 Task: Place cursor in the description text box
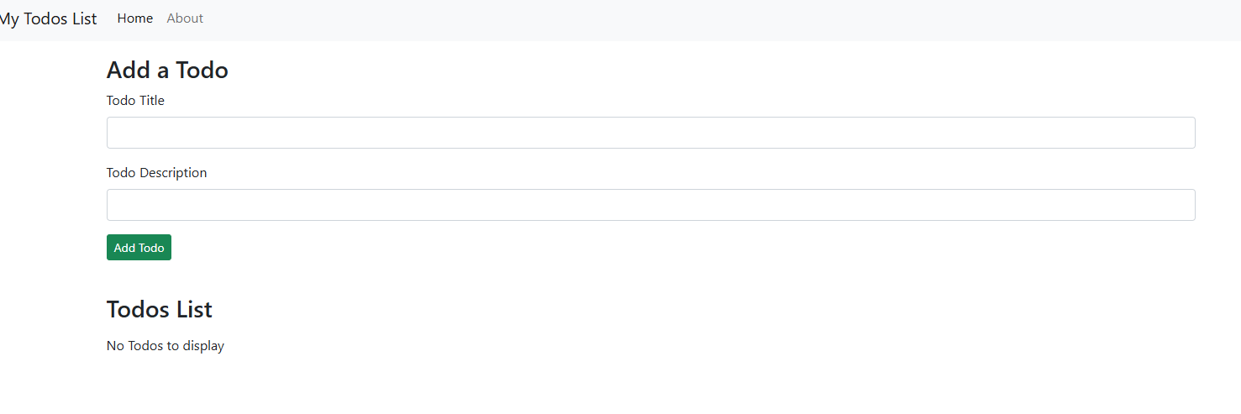pos(650,205)
